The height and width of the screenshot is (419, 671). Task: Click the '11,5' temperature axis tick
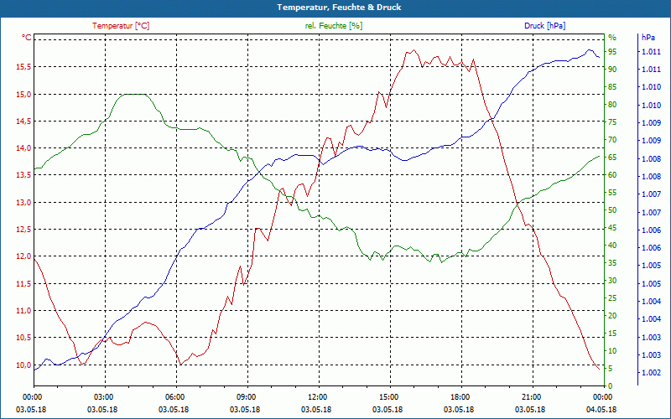coord(23,283)
